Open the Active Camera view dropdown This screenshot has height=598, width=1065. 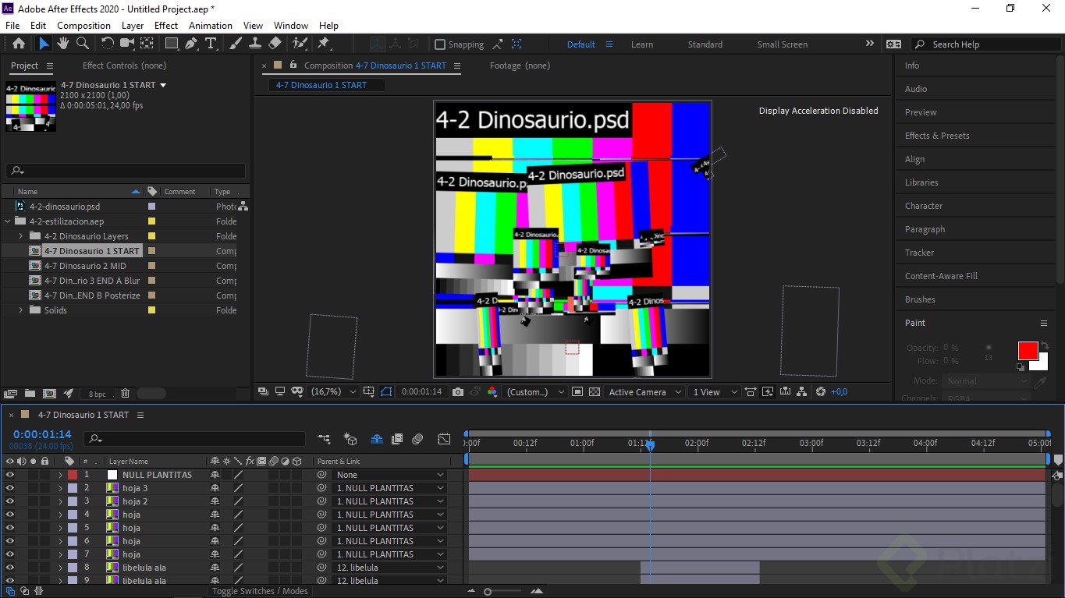click(644, 391)
